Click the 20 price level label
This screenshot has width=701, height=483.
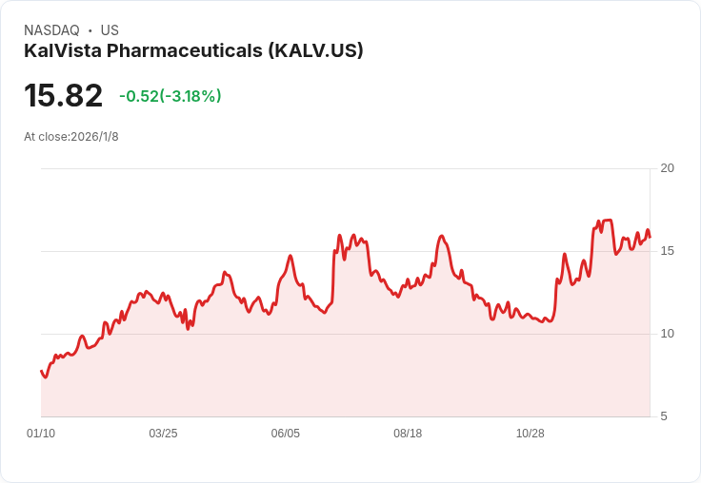pos(667,168)
